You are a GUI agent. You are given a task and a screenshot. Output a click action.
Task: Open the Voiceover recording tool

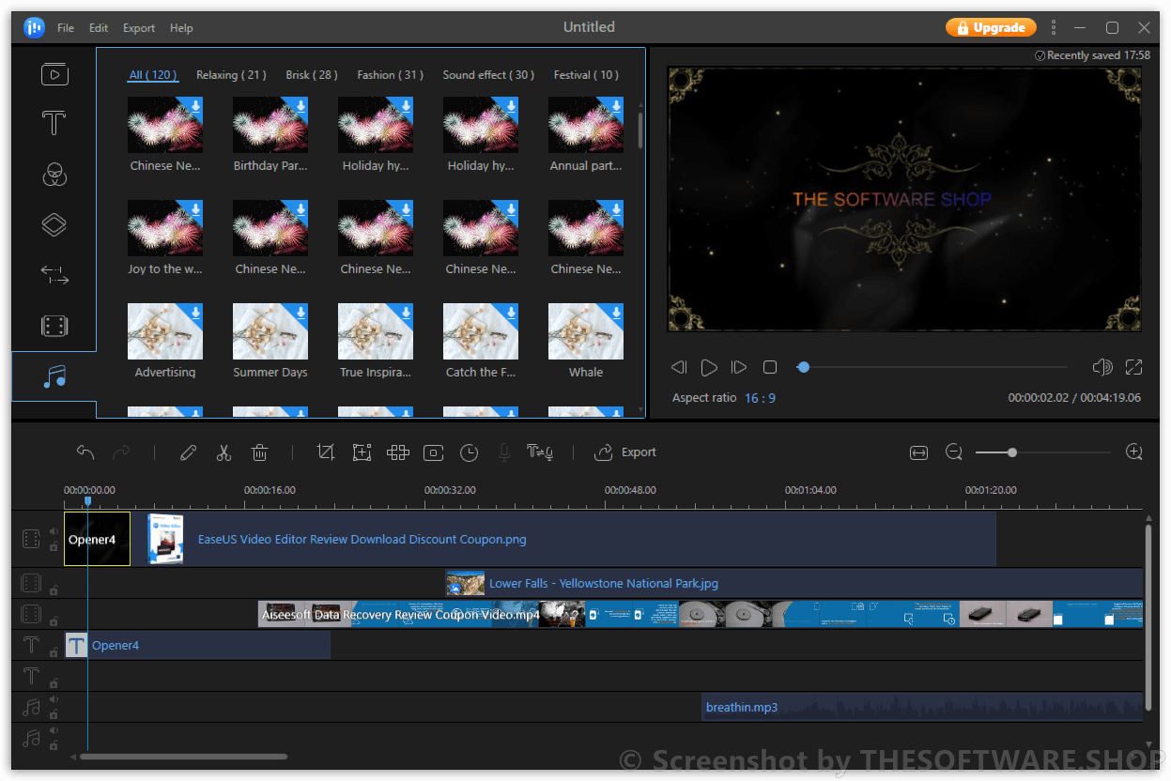[x=504, y=452]
